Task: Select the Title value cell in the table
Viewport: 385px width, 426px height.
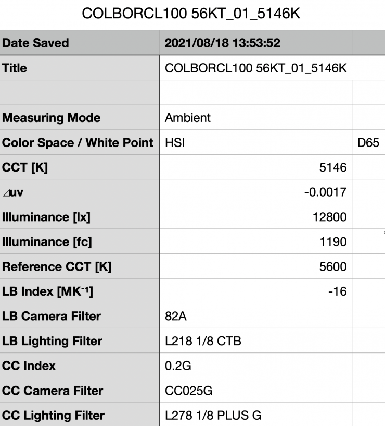Action: 255,68
